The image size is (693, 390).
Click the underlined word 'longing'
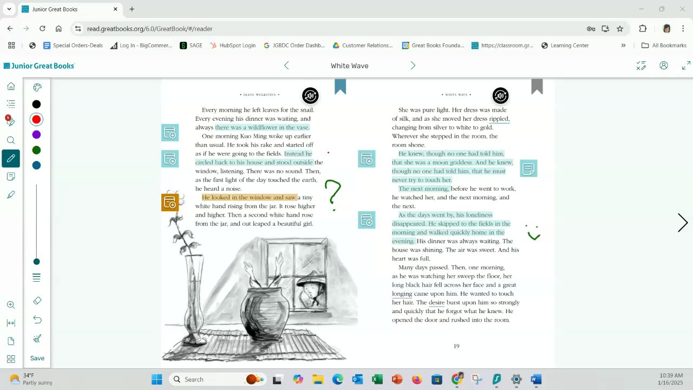[x=402, y=294]
